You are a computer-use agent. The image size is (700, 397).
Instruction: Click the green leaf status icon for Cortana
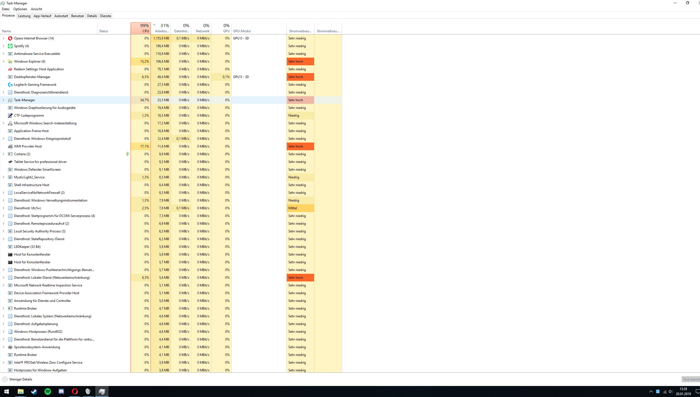point(127,154)
